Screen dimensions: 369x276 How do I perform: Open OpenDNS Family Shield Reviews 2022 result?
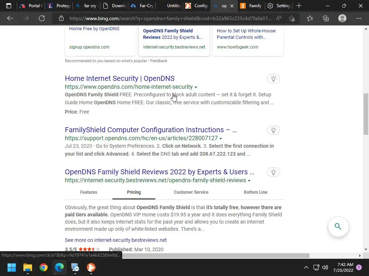pyautogui.click(x=159, y=172)
